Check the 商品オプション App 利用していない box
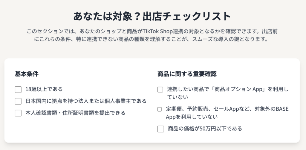The image size is (306, 150). 160,90
